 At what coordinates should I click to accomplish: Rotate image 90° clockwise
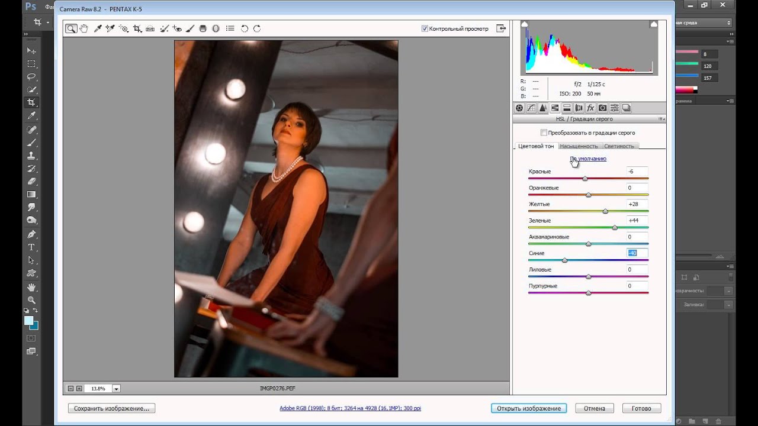257,28
